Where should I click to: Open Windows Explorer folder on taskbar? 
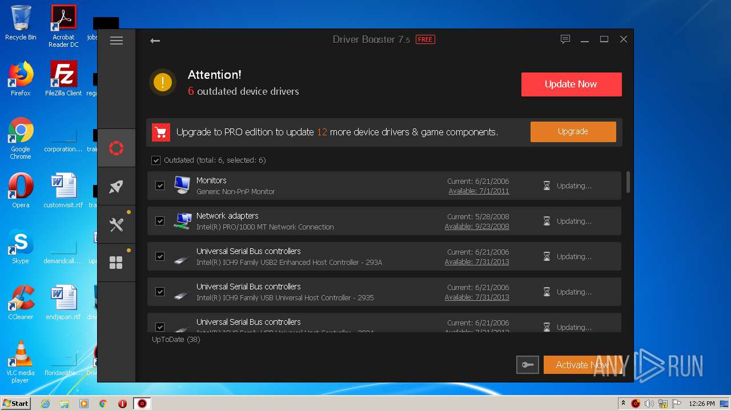65,404
